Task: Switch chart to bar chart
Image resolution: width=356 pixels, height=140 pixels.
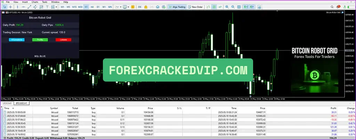Action: [x=208, y=7]
